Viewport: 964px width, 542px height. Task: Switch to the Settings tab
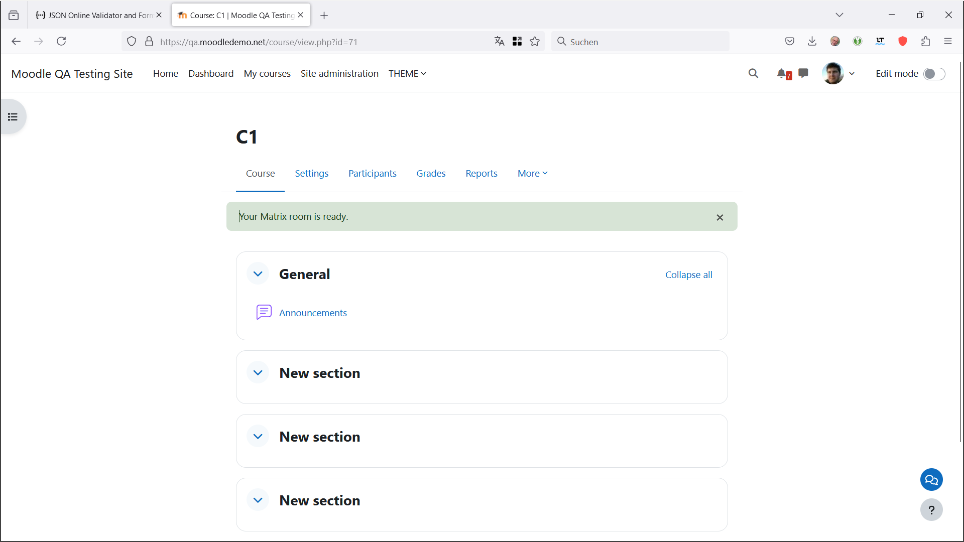pos(312,173)
